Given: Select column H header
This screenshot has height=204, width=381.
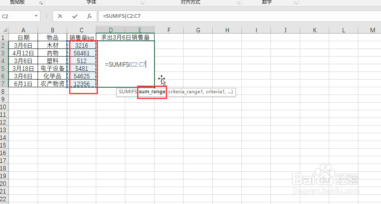Looking at the screenshot, I should 227,30.
